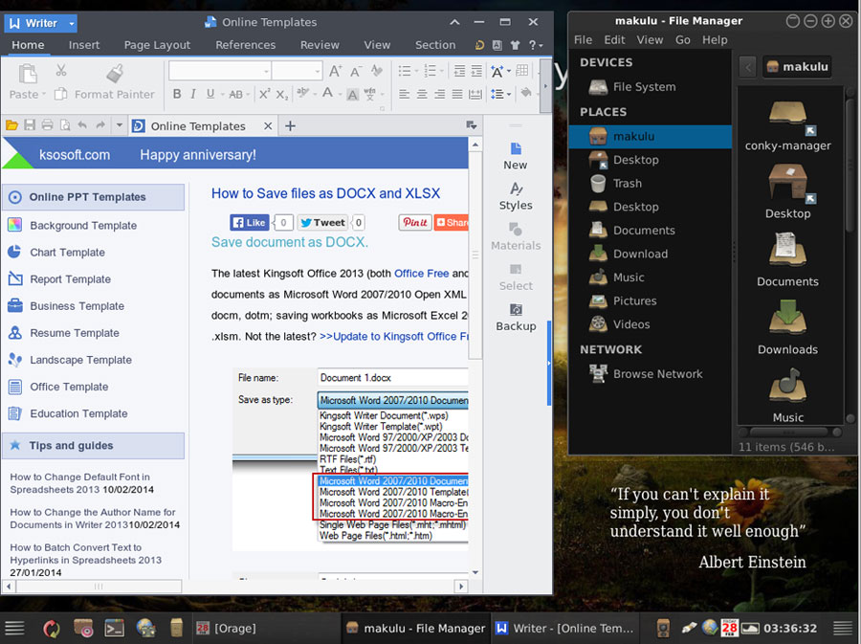Click the Undo arrow
861x644 pixels.
(82, 125)
